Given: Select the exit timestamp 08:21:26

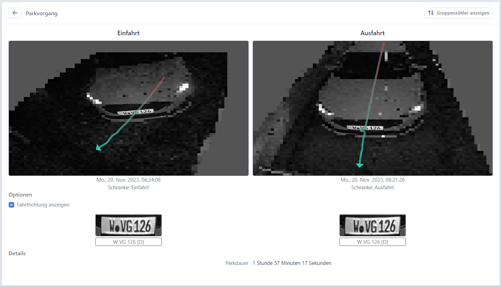Looking at the screenshot, I should pyautogui.click(x=373, y=180).
